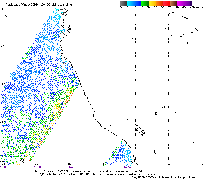Screen dimensions: 204x179
Task: Click the purple '15:07' time label
Action: (4, 167)
